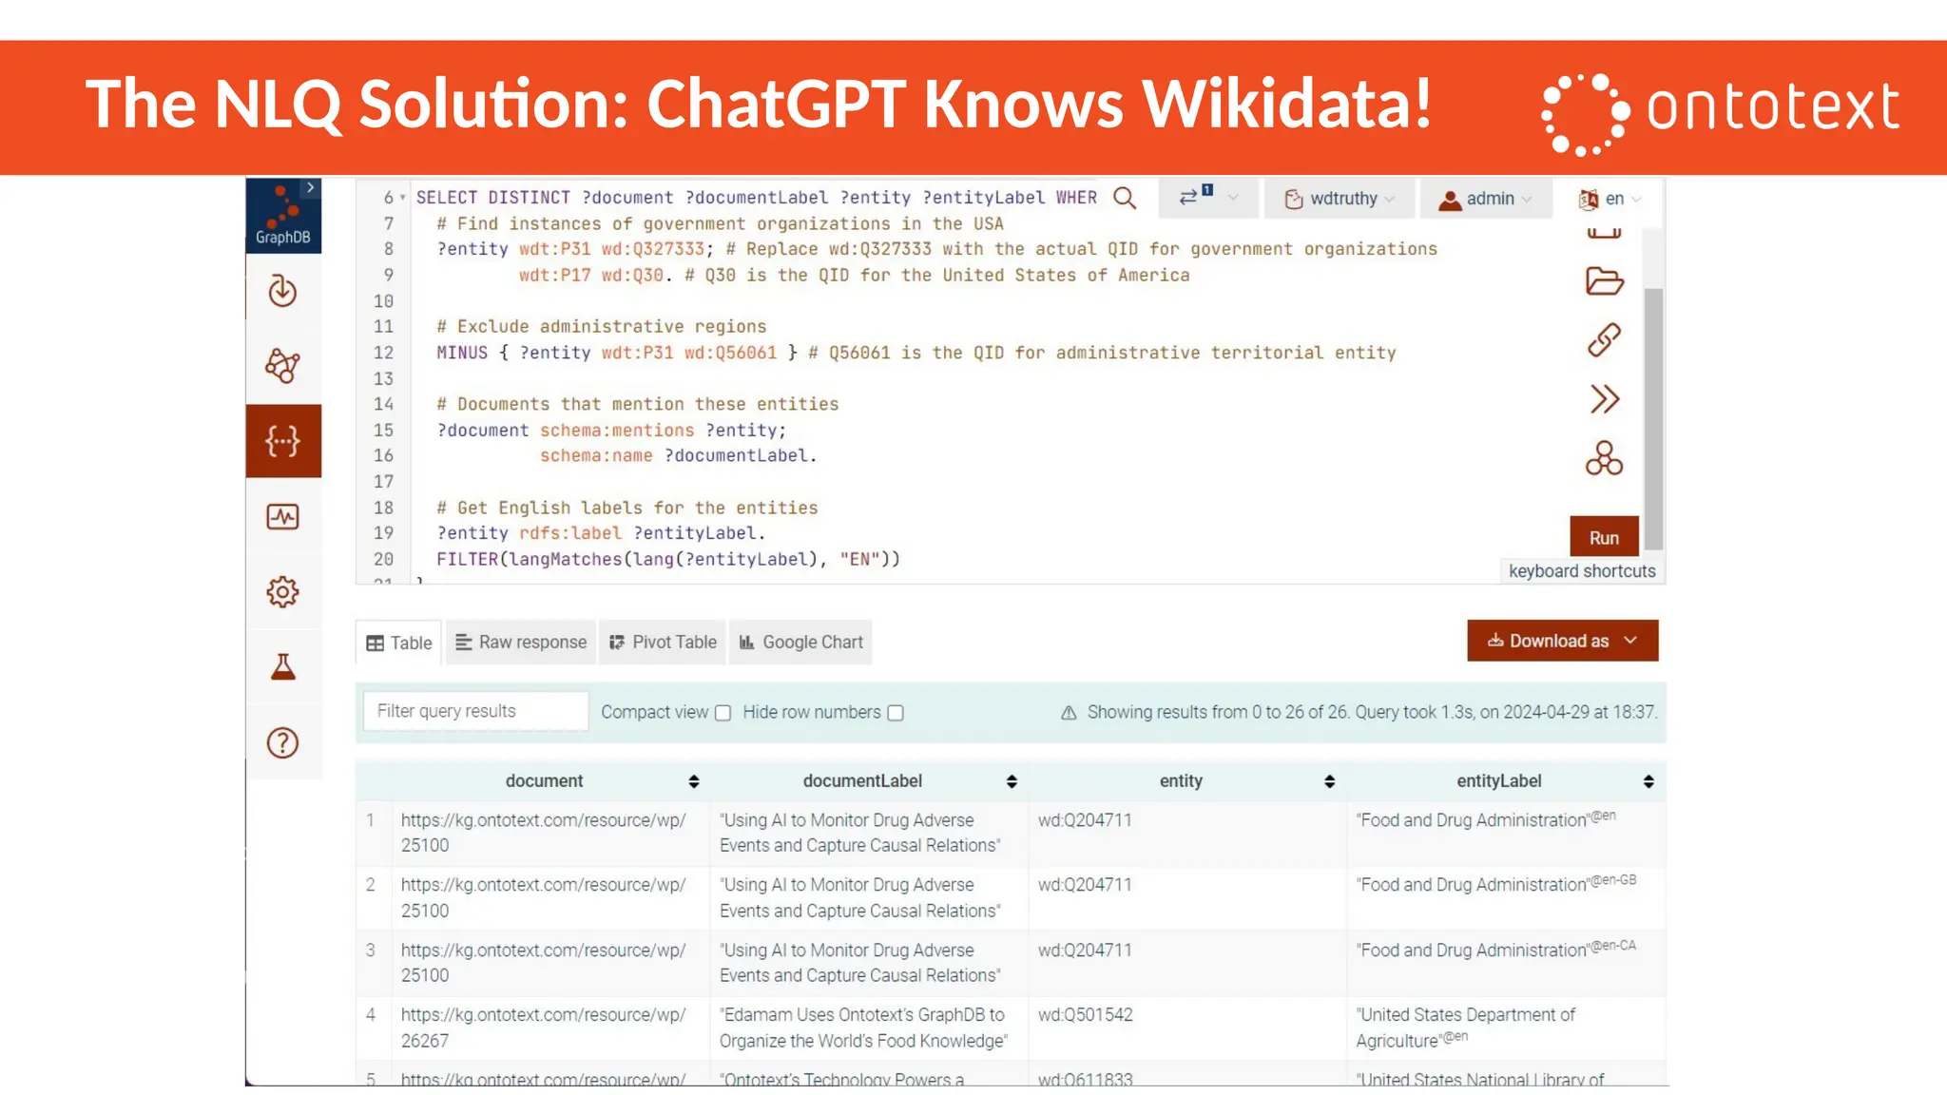Open row 1 document link wp/25100
1947x1095 pixels.
pyautogui.click(x=543, y=833)
